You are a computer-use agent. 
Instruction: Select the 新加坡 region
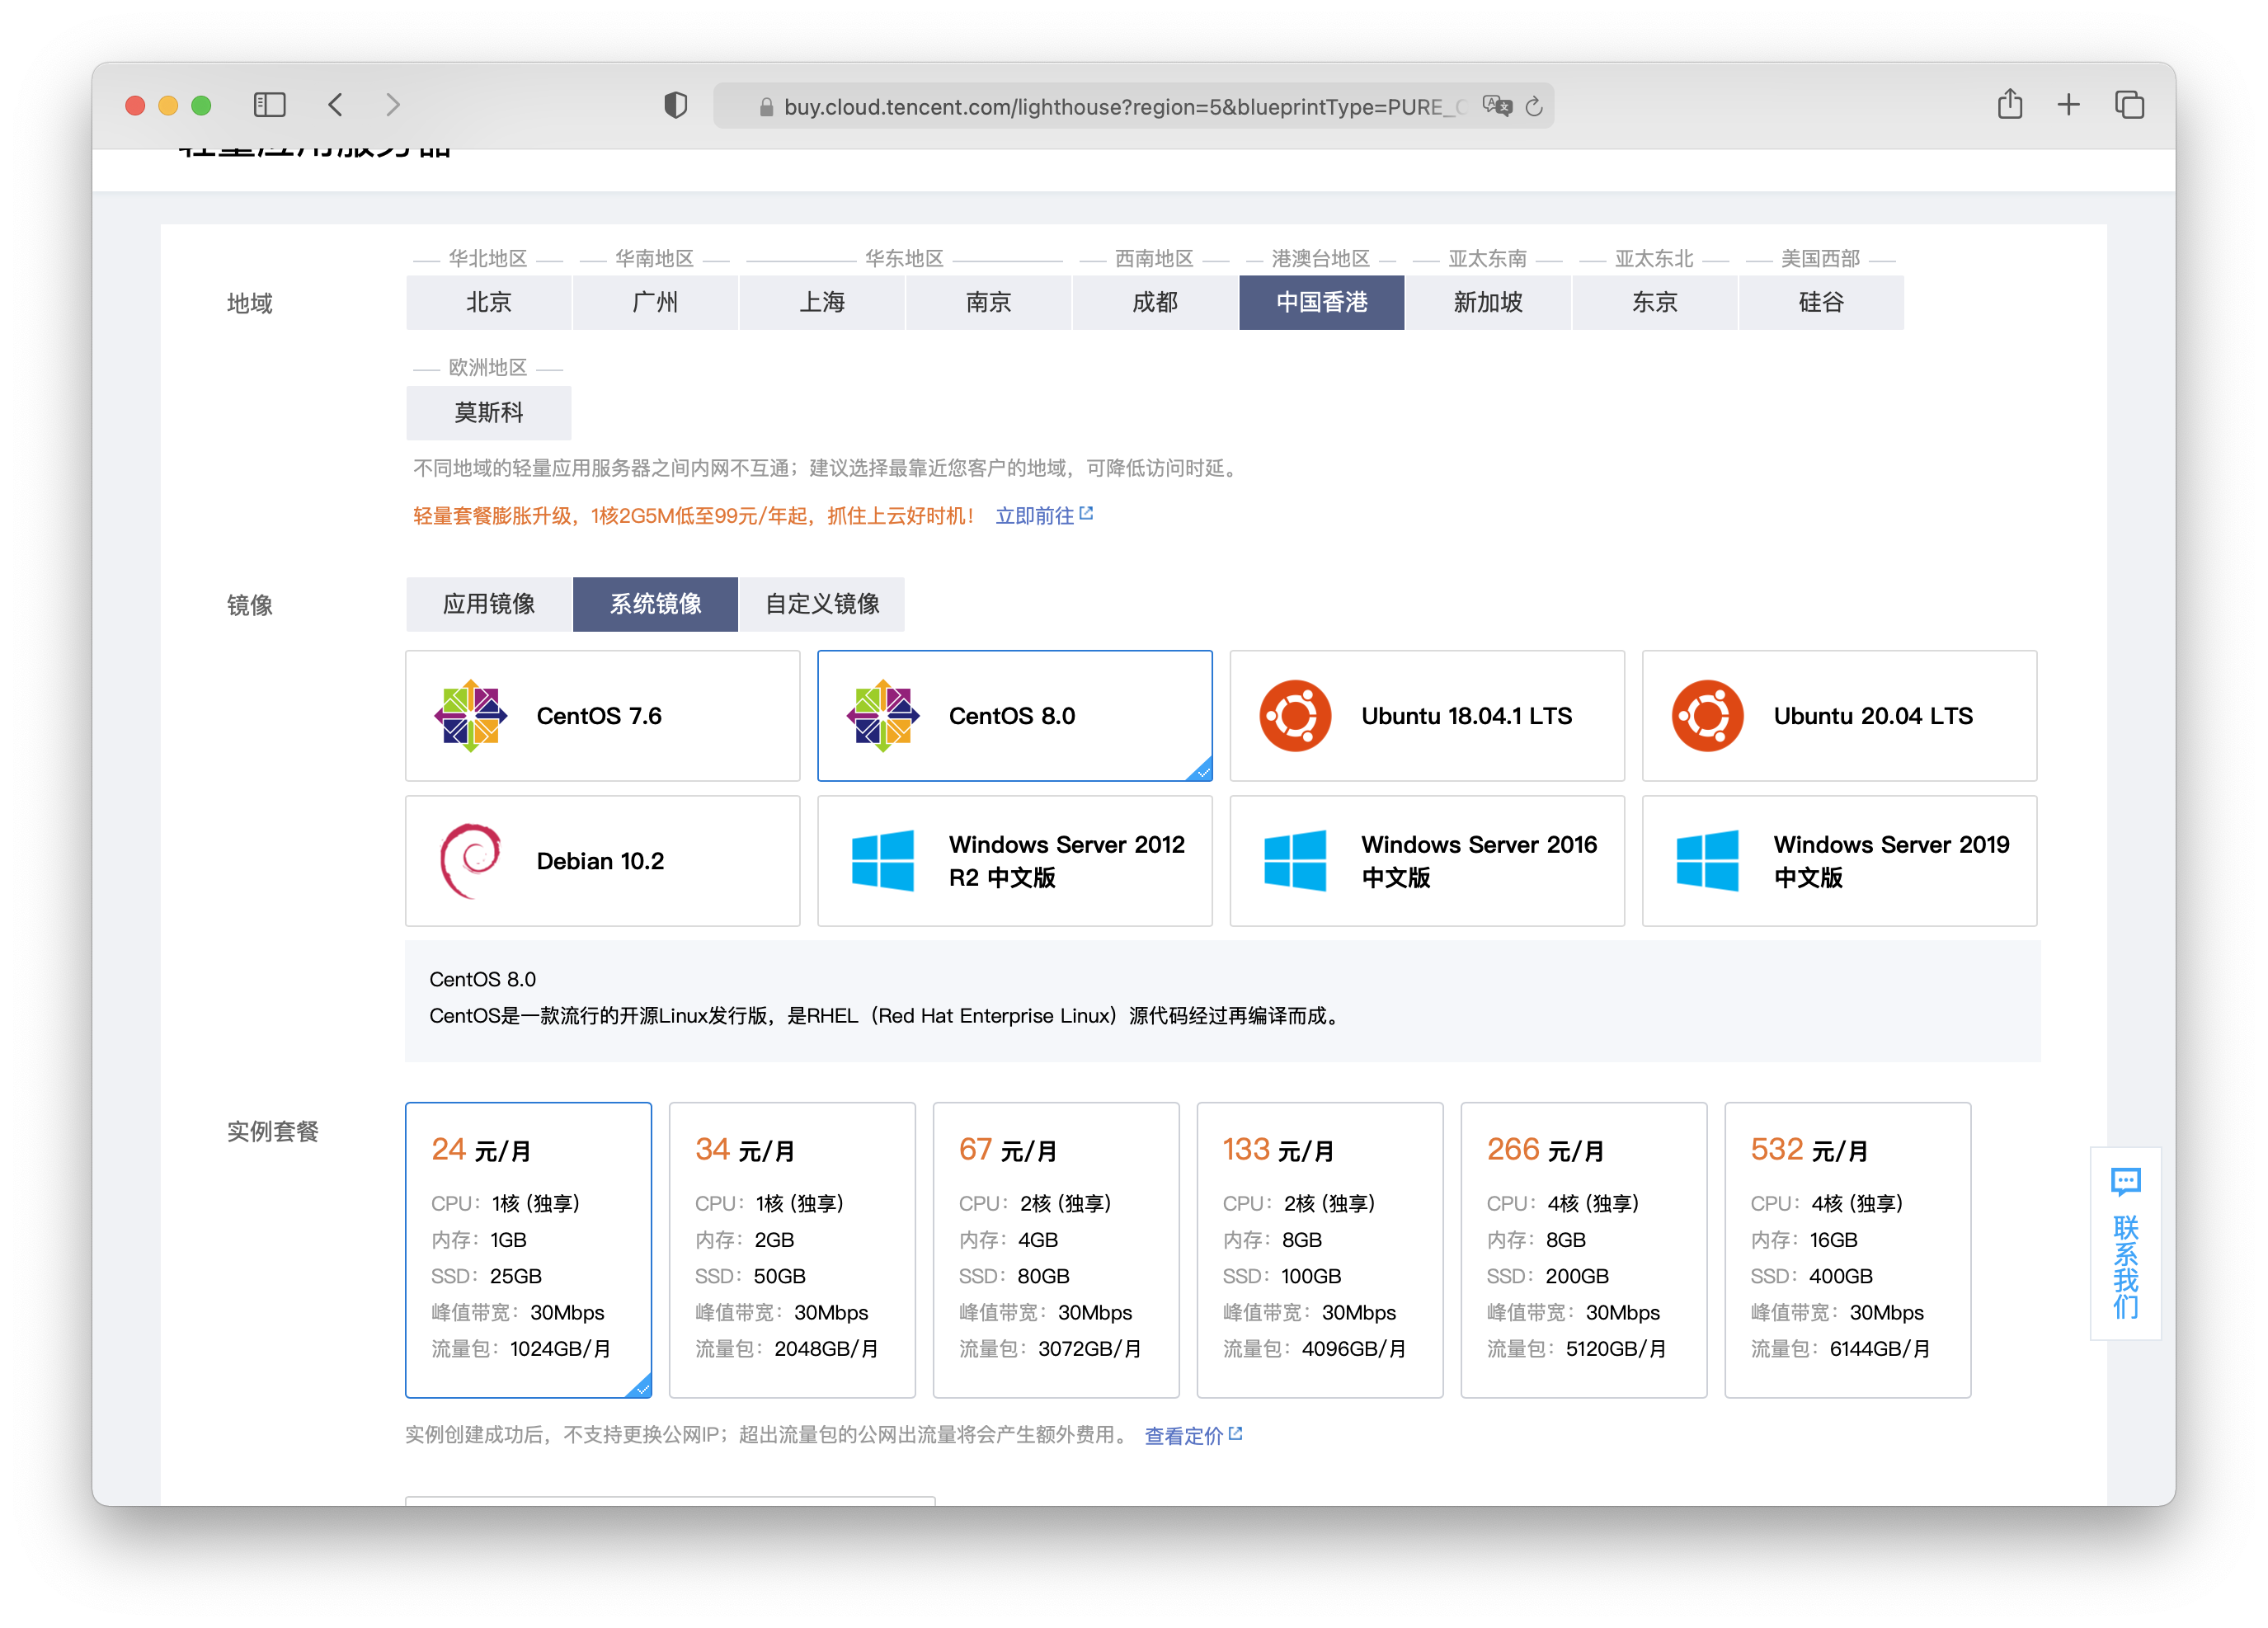[x=1487, y=302]
